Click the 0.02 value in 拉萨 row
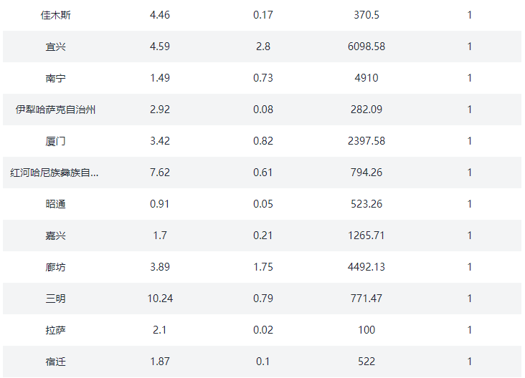 pos(263,330)
